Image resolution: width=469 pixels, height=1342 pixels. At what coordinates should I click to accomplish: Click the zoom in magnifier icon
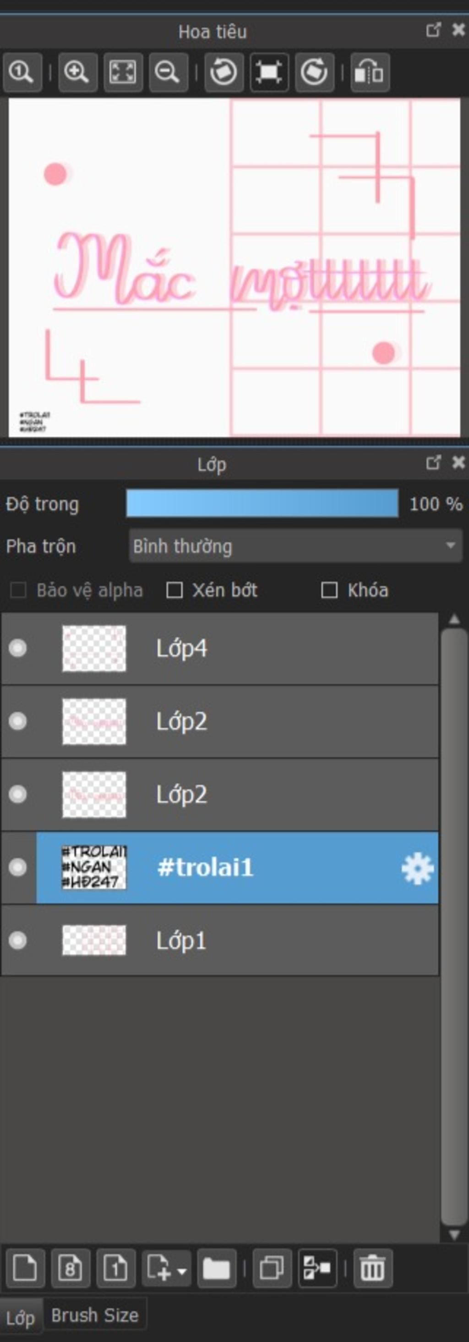click(77, 72)
